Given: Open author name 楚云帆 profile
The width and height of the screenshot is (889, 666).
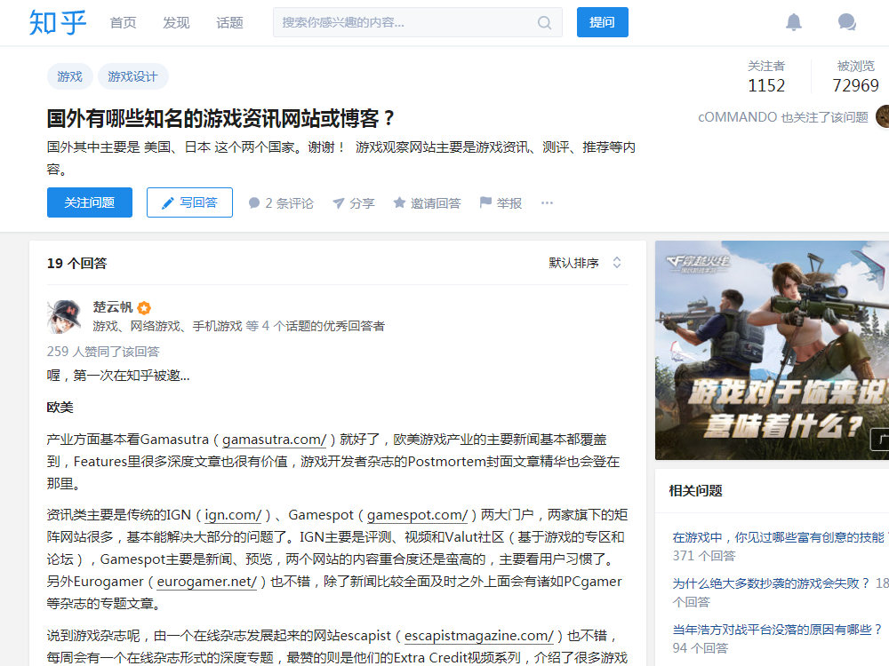Looking at the screenshot, I should (x=113, y=307).
